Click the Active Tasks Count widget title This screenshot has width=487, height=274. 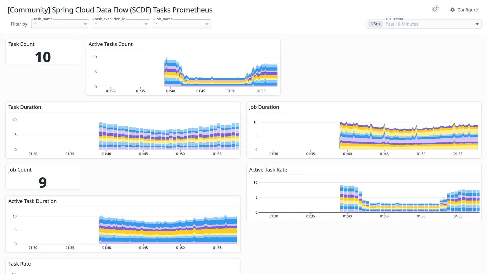pyautogui.click(x=111, y=44)
